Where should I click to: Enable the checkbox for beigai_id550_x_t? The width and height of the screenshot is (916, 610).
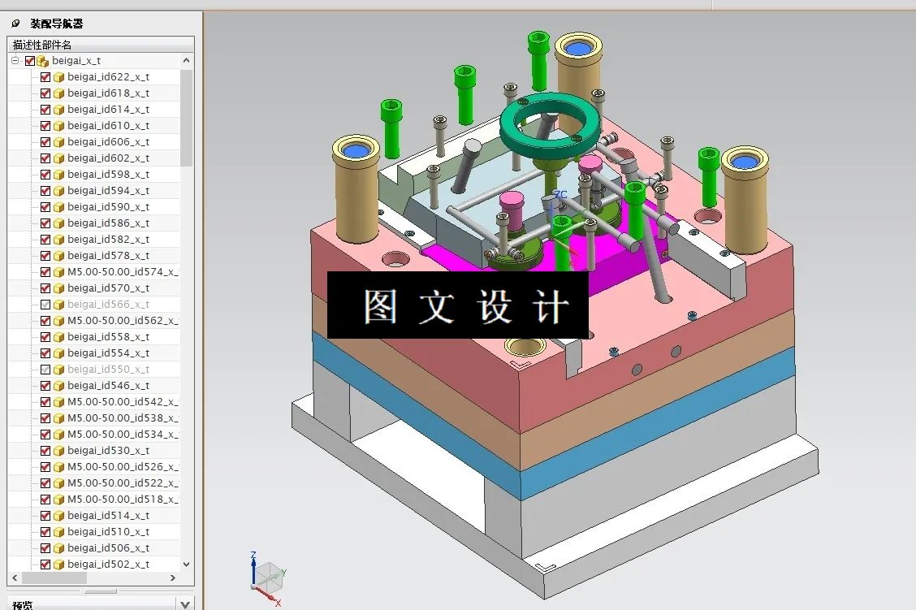point(45,369)
